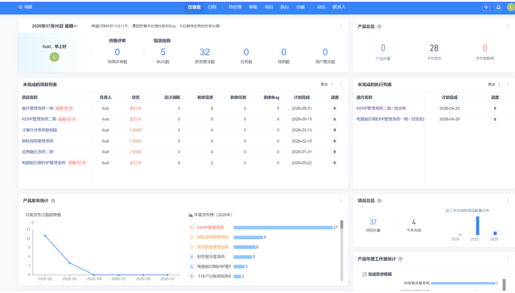Click the KERP管理系统 bar valued 27
The image size is (515, 293).
pyautogui.click(x=283, y=228)
